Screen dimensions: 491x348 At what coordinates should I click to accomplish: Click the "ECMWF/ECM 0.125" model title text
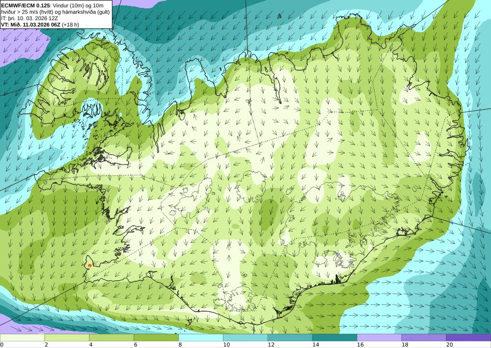26,5
